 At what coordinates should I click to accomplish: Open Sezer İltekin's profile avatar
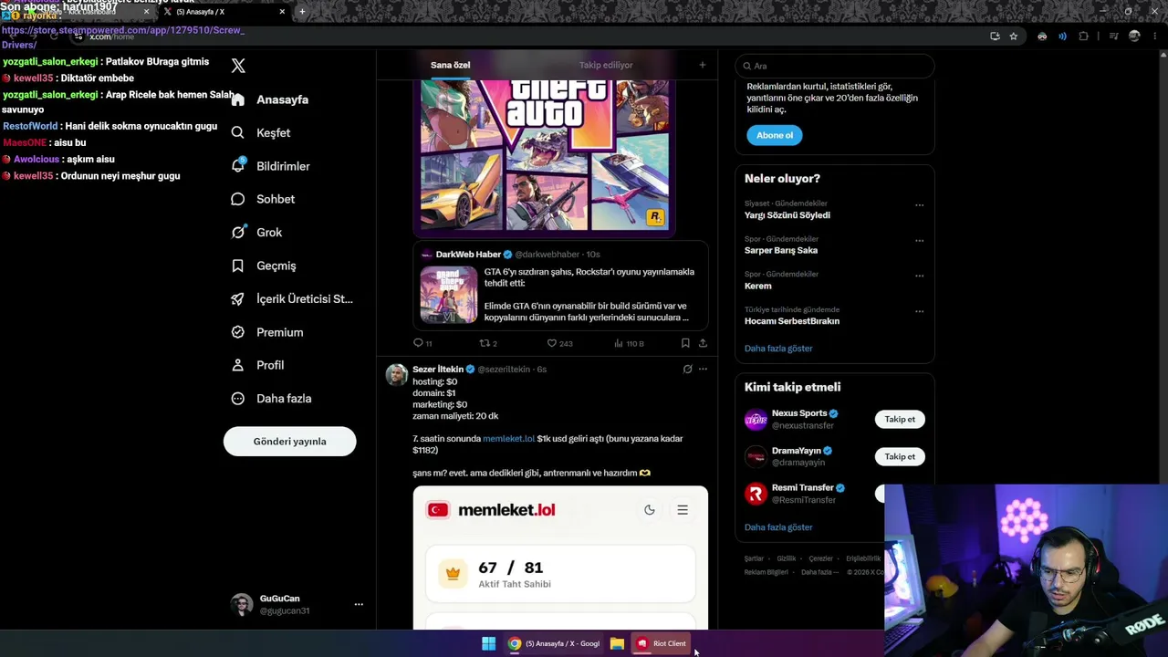(x=397, y=374)
